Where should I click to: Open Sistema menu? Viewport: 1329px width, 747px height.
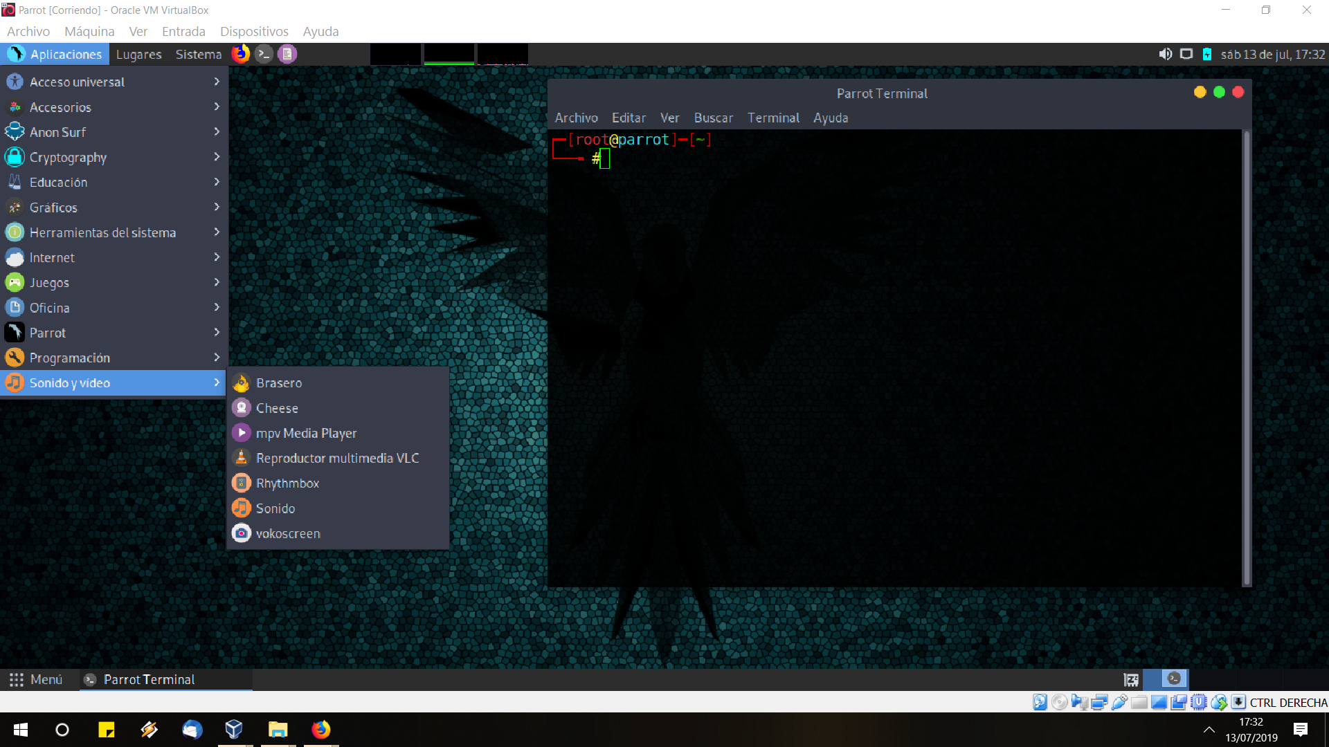(199, 54)
